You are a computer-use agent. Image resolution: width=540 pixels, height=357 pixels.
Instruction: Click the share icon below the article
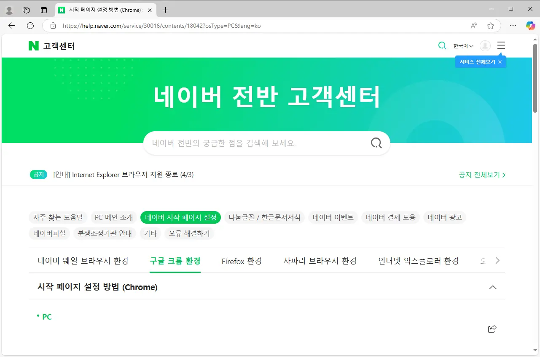492,328
